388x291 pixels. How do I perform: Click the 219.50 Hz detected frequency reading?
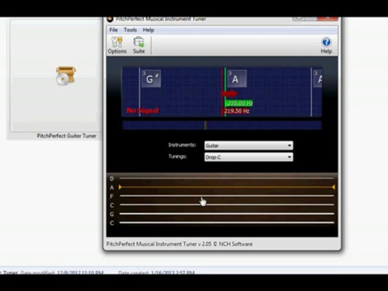click(237, 111)
